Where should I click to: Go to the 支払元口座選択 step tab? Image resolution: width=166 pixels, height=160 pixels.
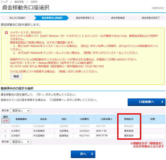[17, 18]
